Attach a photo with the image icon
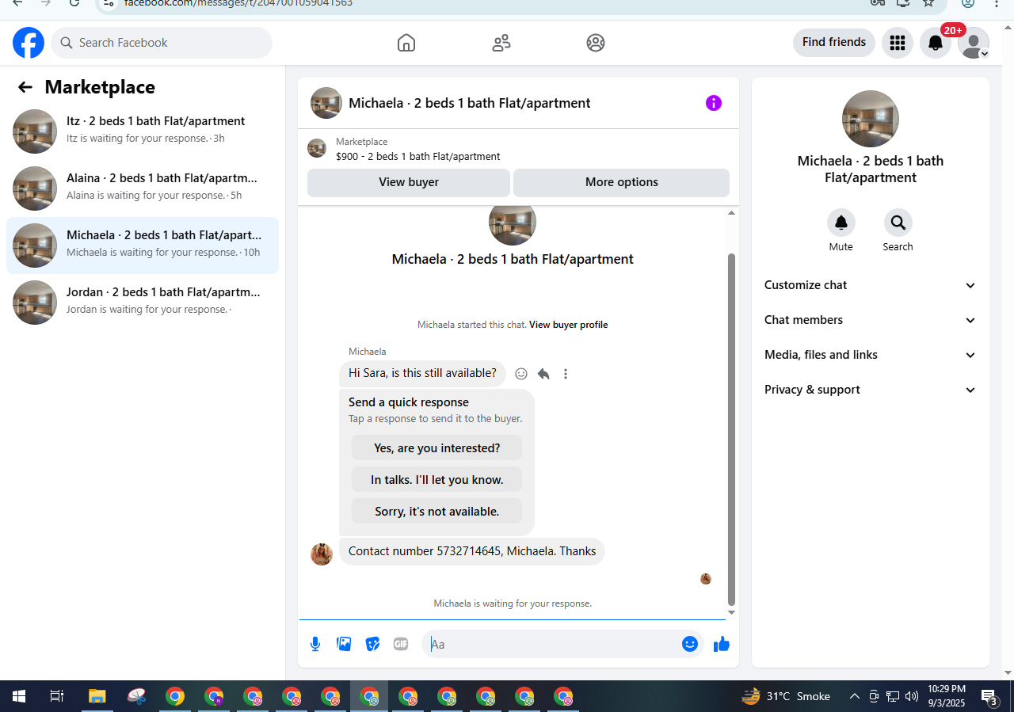Viewport: 1014px width, 712px height. tap(344, 644)
